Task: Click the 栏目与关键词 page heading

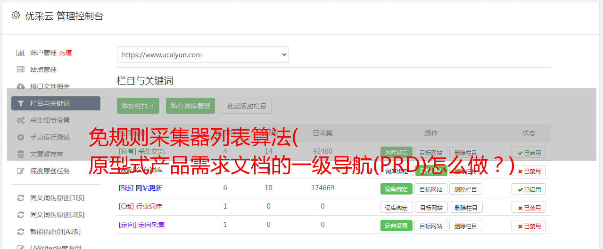Action: tap(145, 81)
